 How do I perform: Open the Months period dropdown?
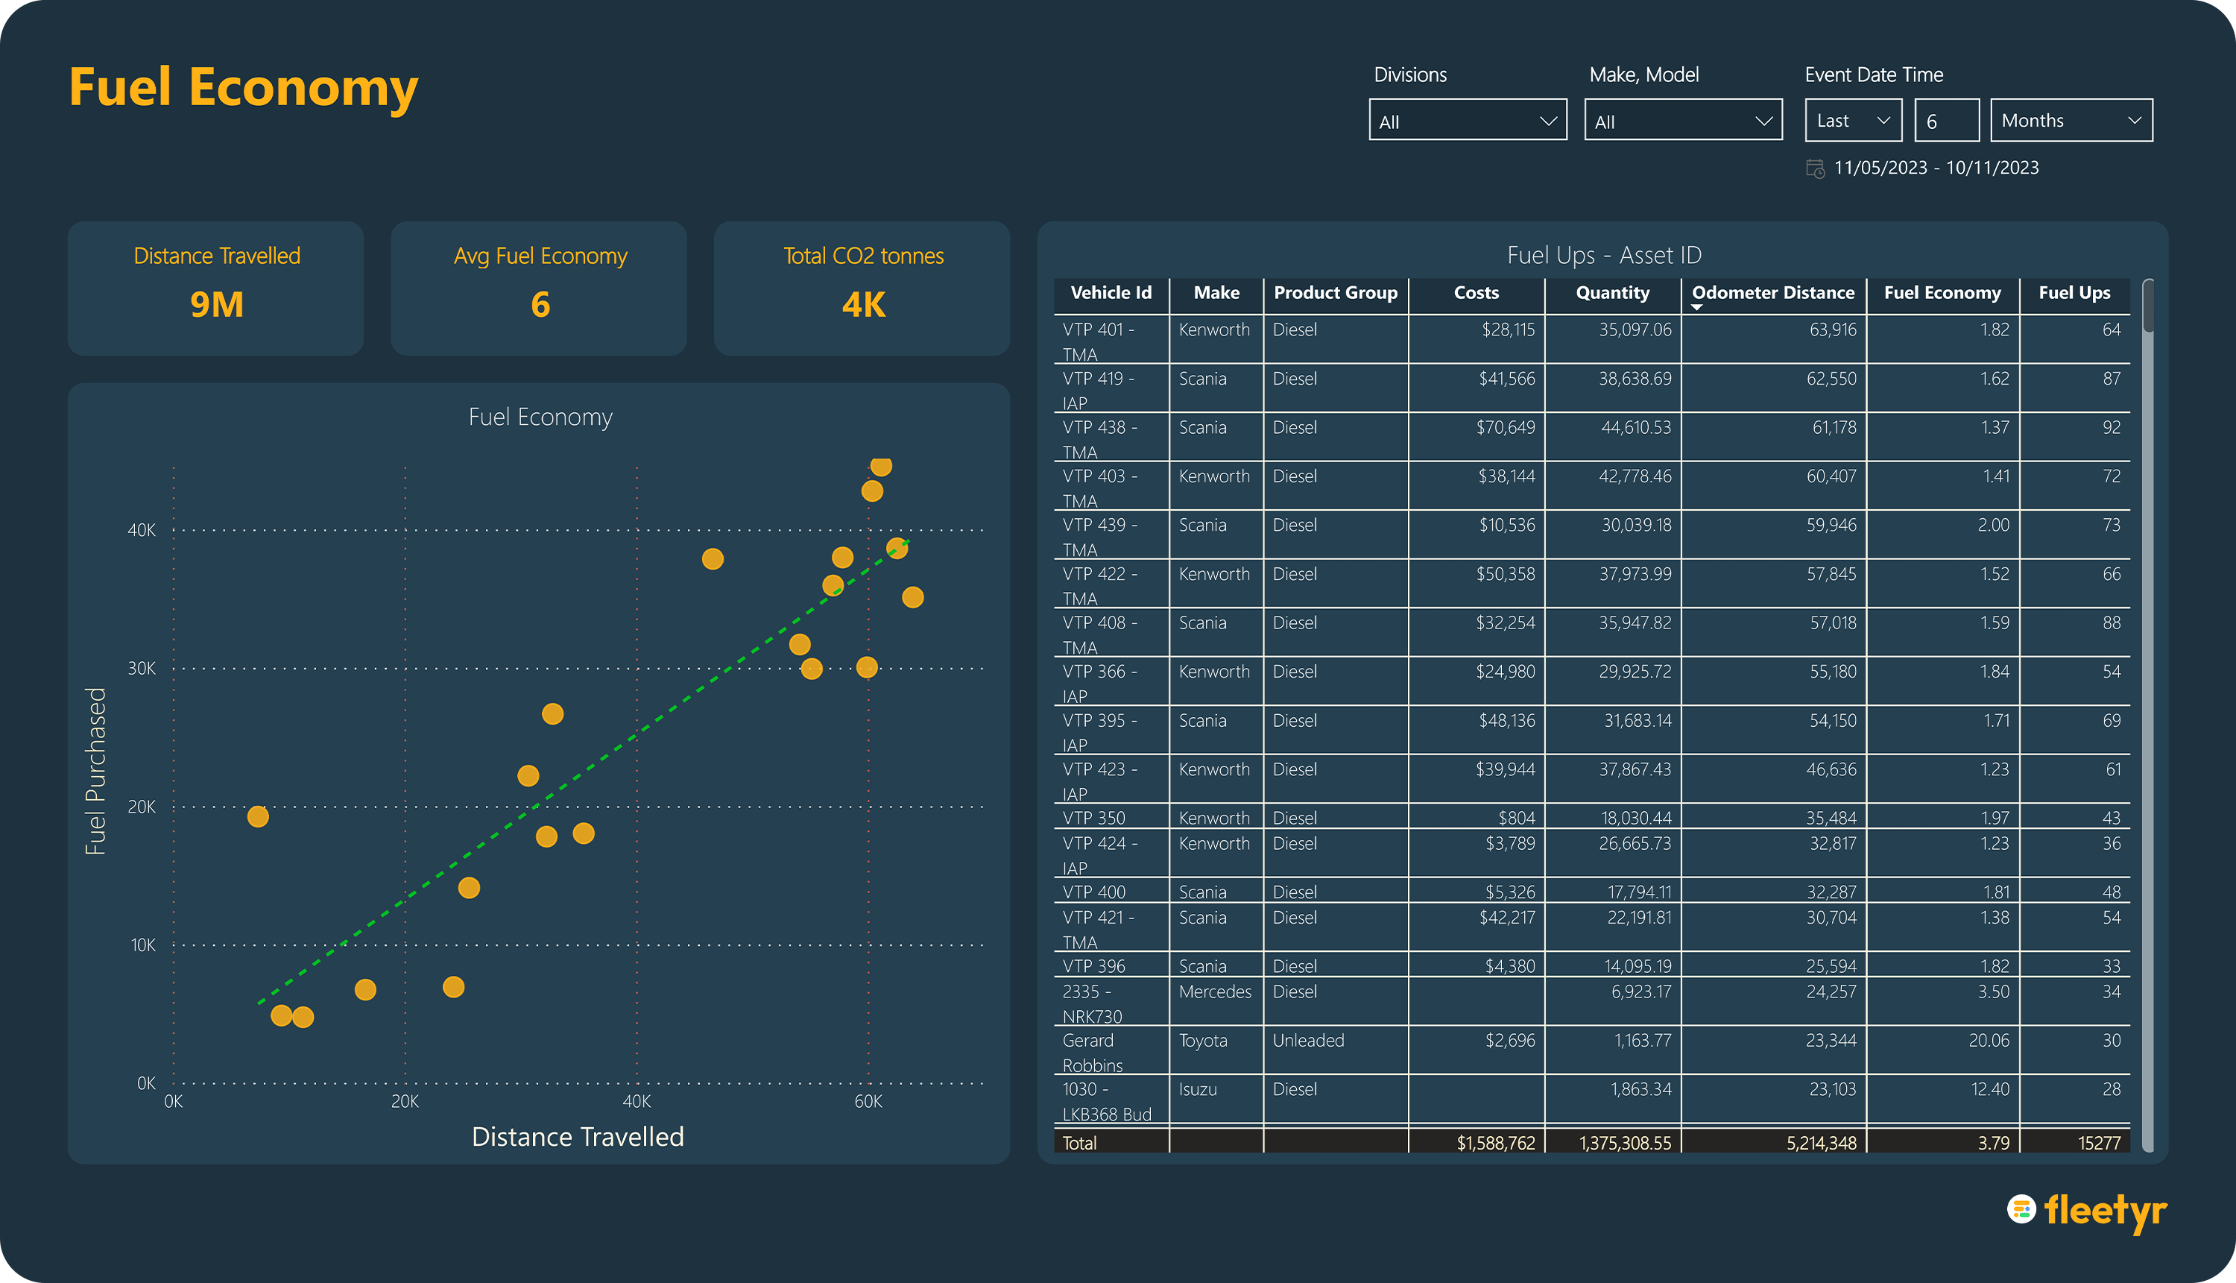(2071, 121)
